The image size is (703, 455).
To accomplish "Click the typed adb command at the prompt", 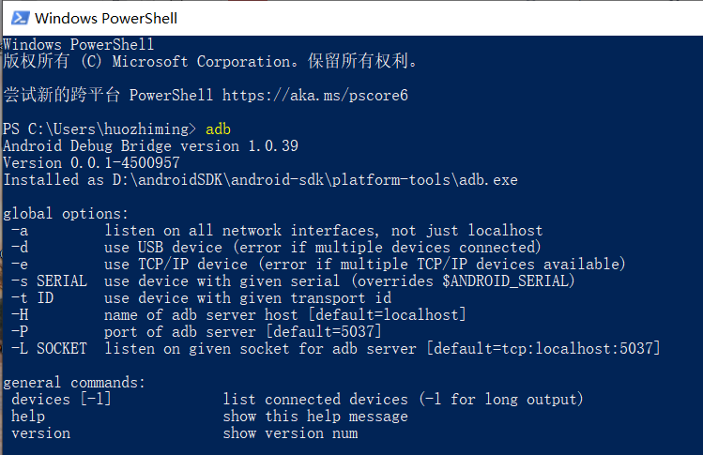I will pyautogui.click(x=218, y=129).
